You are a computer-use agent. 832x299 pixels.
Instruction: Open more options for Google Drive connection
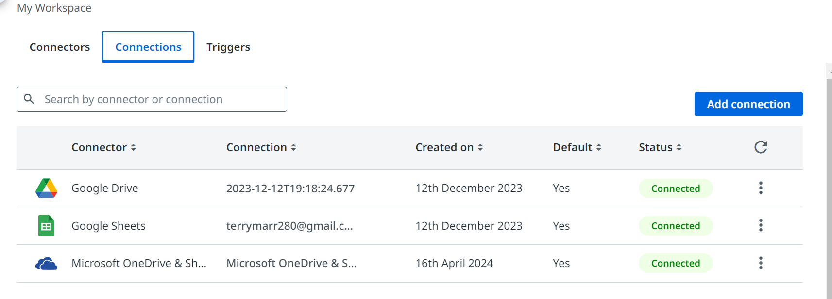761,188
